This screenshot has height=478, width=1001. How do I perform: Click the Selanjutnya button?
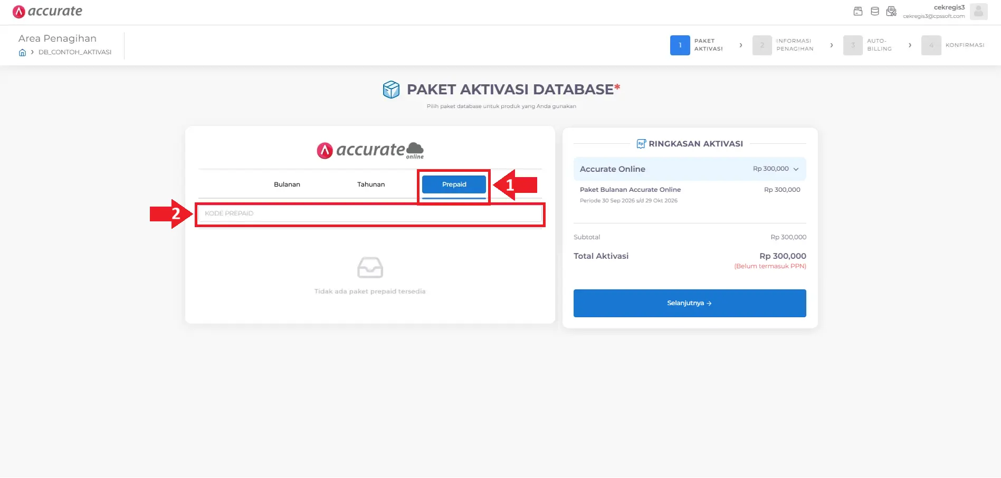click(690, 303)
